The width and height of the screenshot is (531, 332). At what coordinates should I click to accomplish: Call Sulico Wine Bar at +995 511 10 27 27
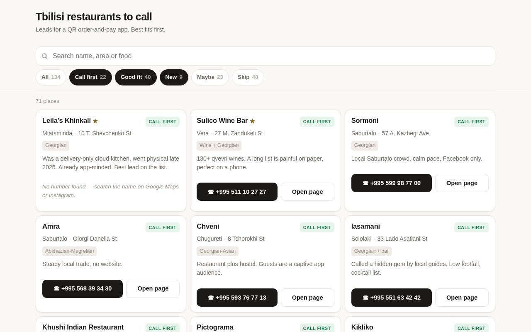click(x=237, y=192)
